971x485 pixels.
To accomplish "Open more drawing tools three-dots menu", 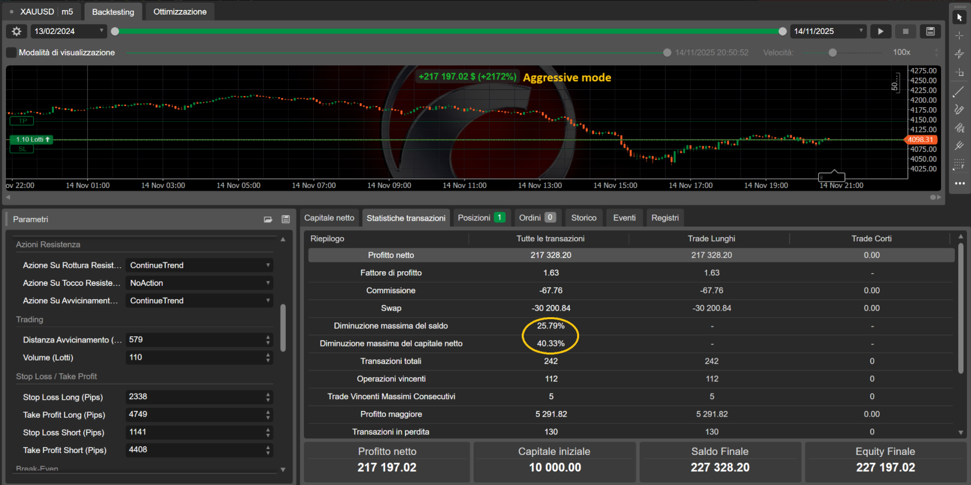I will pyautogui.click(x=960, y=183).
